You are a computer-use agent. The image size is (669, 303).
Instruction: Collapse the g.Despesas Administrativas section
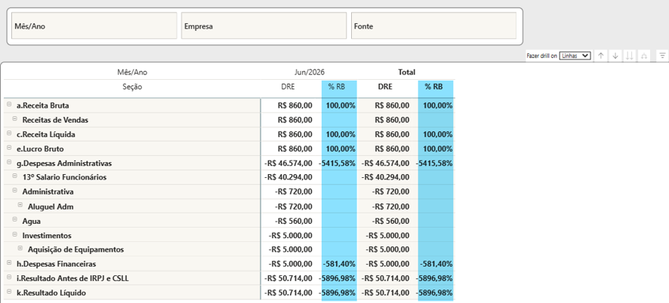point(9,162)
